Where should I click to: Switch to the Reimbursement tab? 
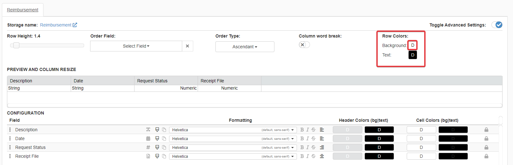point(23,10)
